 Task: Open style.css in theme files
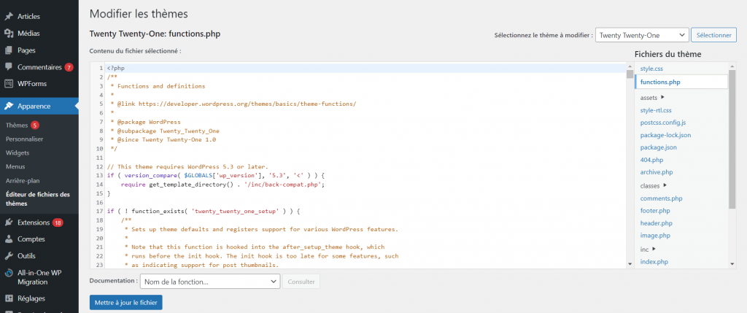point(651,69)
